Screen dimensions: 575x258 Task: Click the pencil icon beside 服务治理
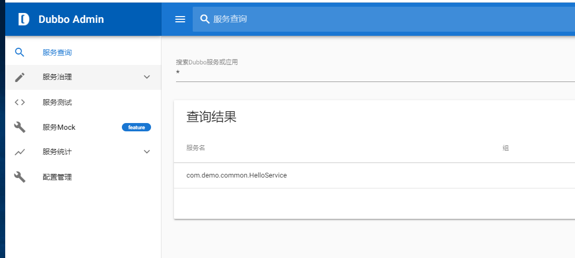point(20,77)
